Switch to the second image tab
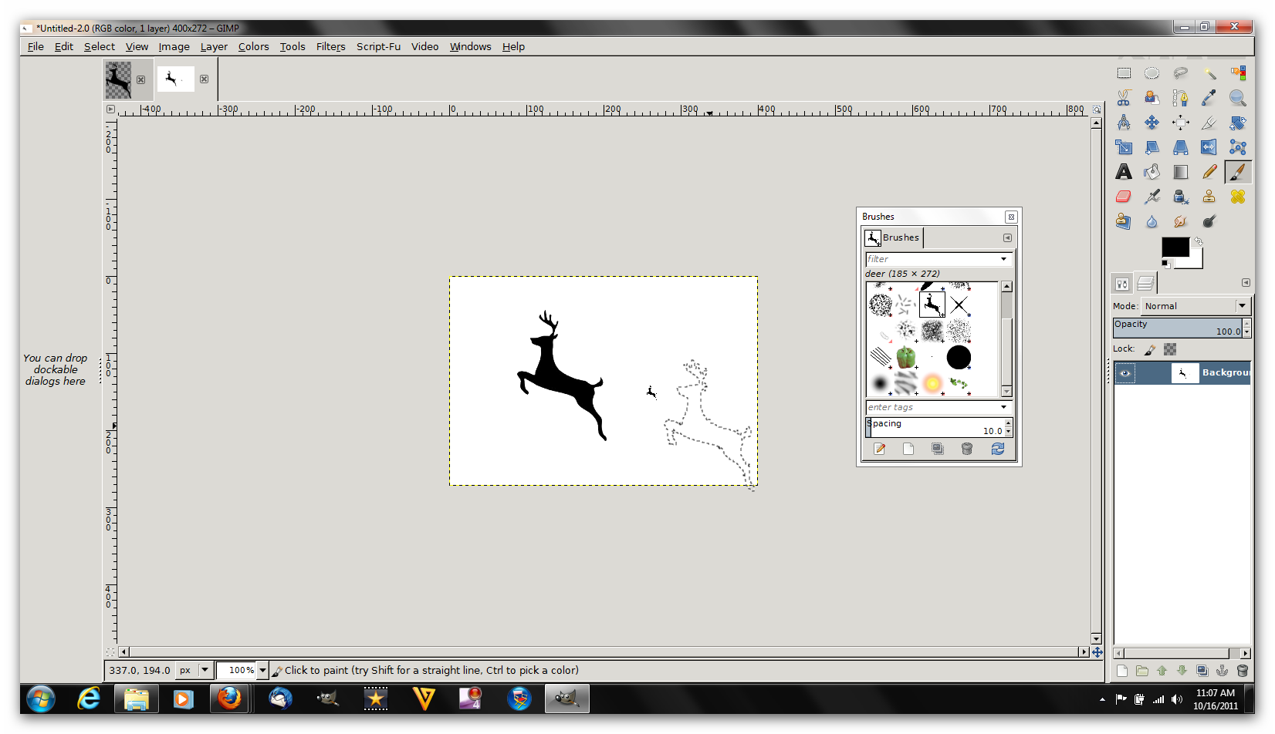The image size is (1275, 734). point(175,79)
